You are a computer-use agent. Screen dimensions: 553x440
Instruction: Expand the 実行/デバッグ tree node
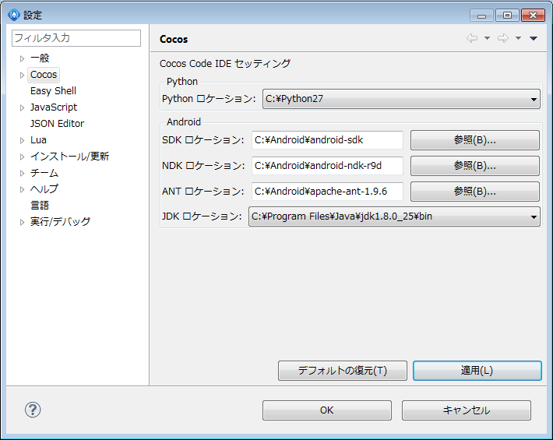(x=22, y=222)
